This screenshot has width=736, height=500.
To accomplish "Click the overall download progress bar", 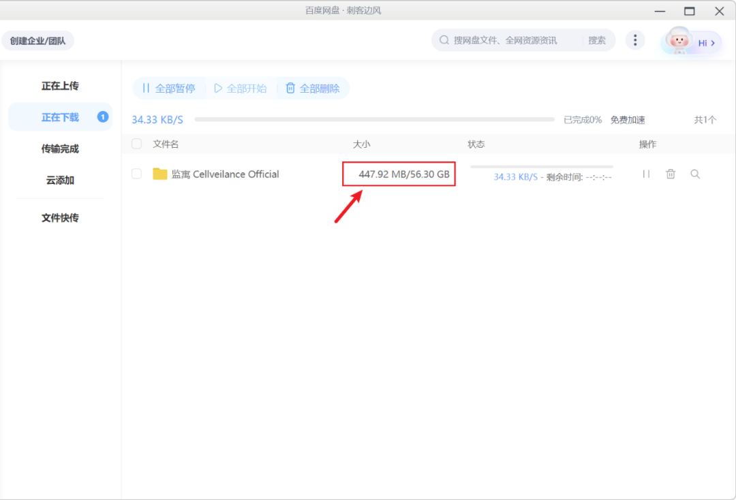I will (375, 120).
